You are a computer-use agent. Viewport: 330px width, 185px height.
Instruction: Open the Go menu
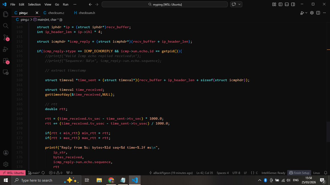click(x=57, y=4)
